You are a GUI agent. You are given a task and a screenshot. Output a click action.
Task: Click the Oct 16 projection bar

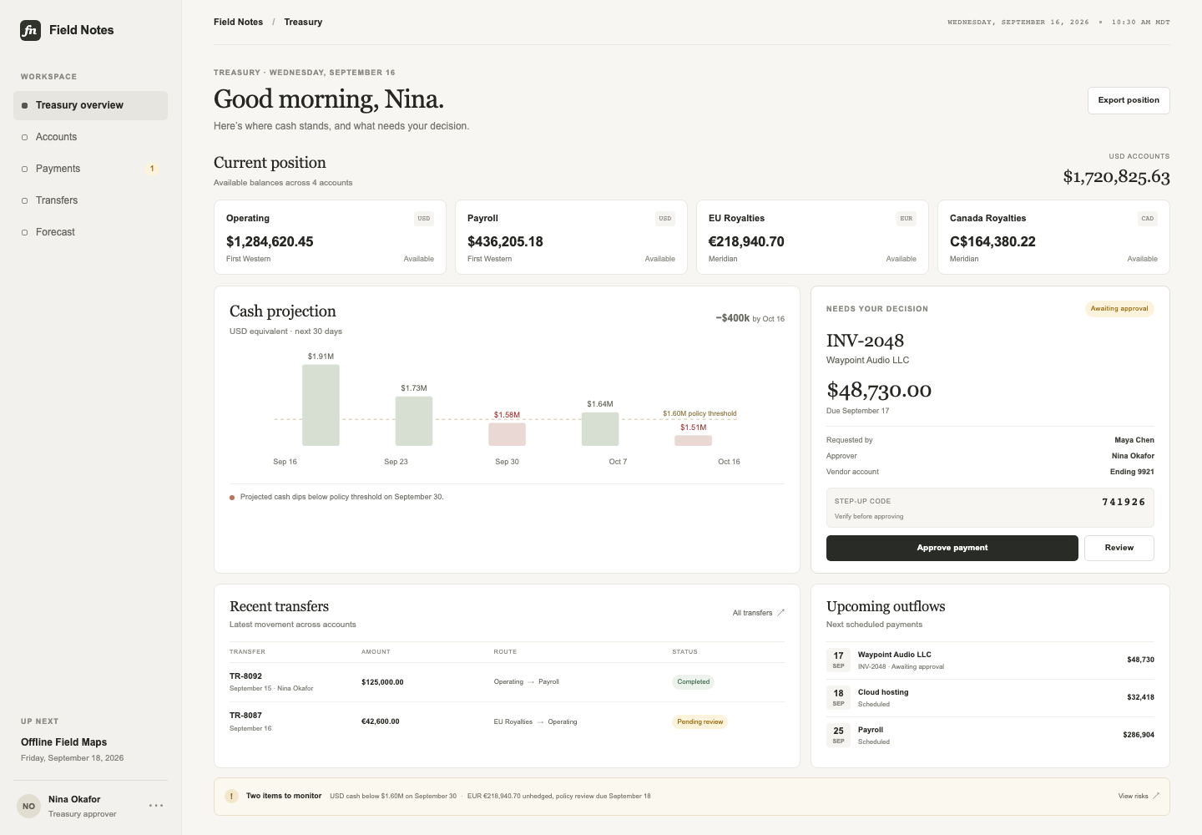[693, 441]
